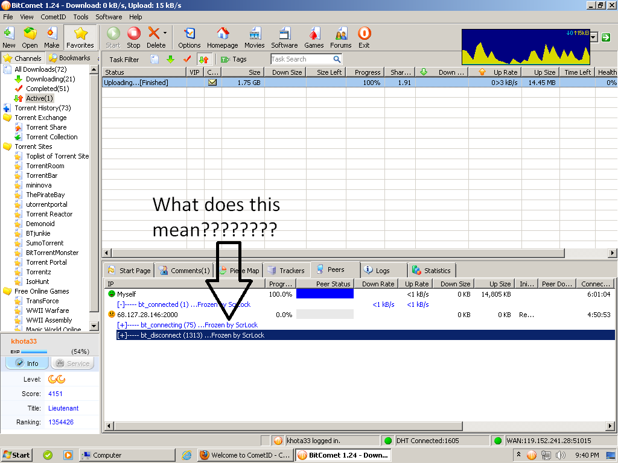The height and width of the screenshot is (463, 618).
Task: Open the Start Page tab
Action: pyautogui.click(x=129, y=271)
